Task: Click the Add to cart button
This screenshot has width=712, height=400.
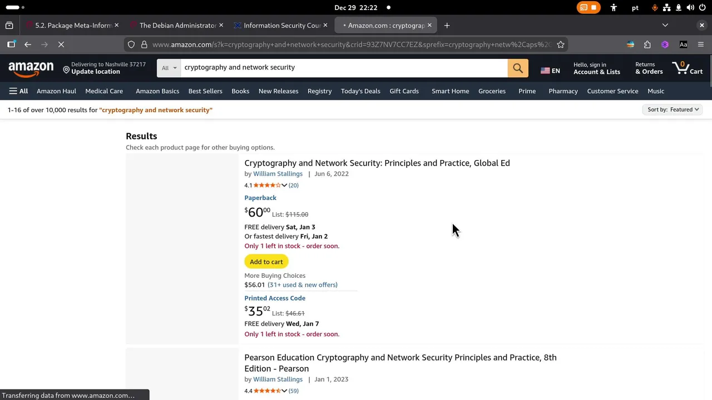Action: pyautogui.click(x=266, y=262)
